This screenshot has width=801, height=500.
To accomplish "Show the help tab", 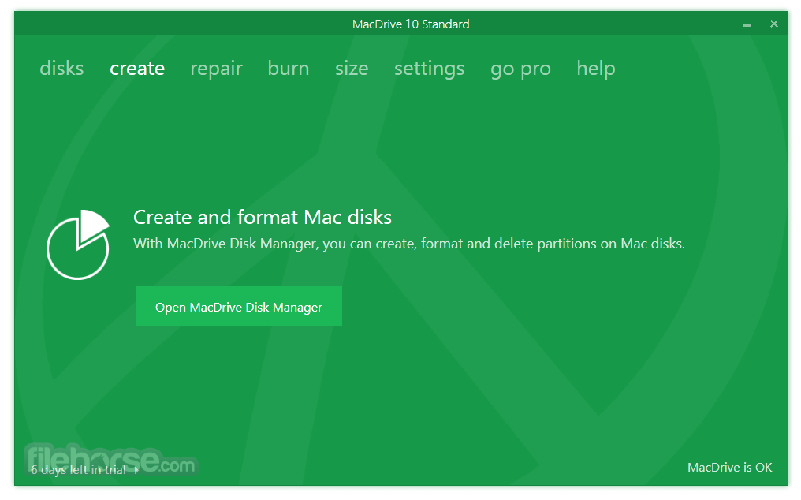I will [x=596, y=68].
